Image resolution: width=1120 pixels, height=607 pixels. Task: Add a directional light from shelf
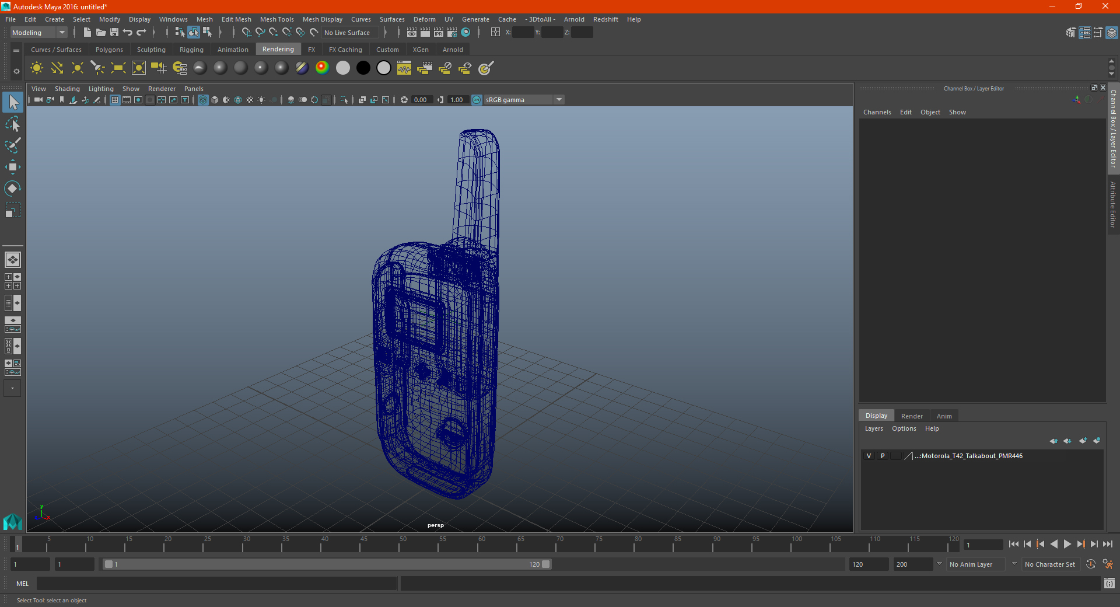(x=57, y=68)
